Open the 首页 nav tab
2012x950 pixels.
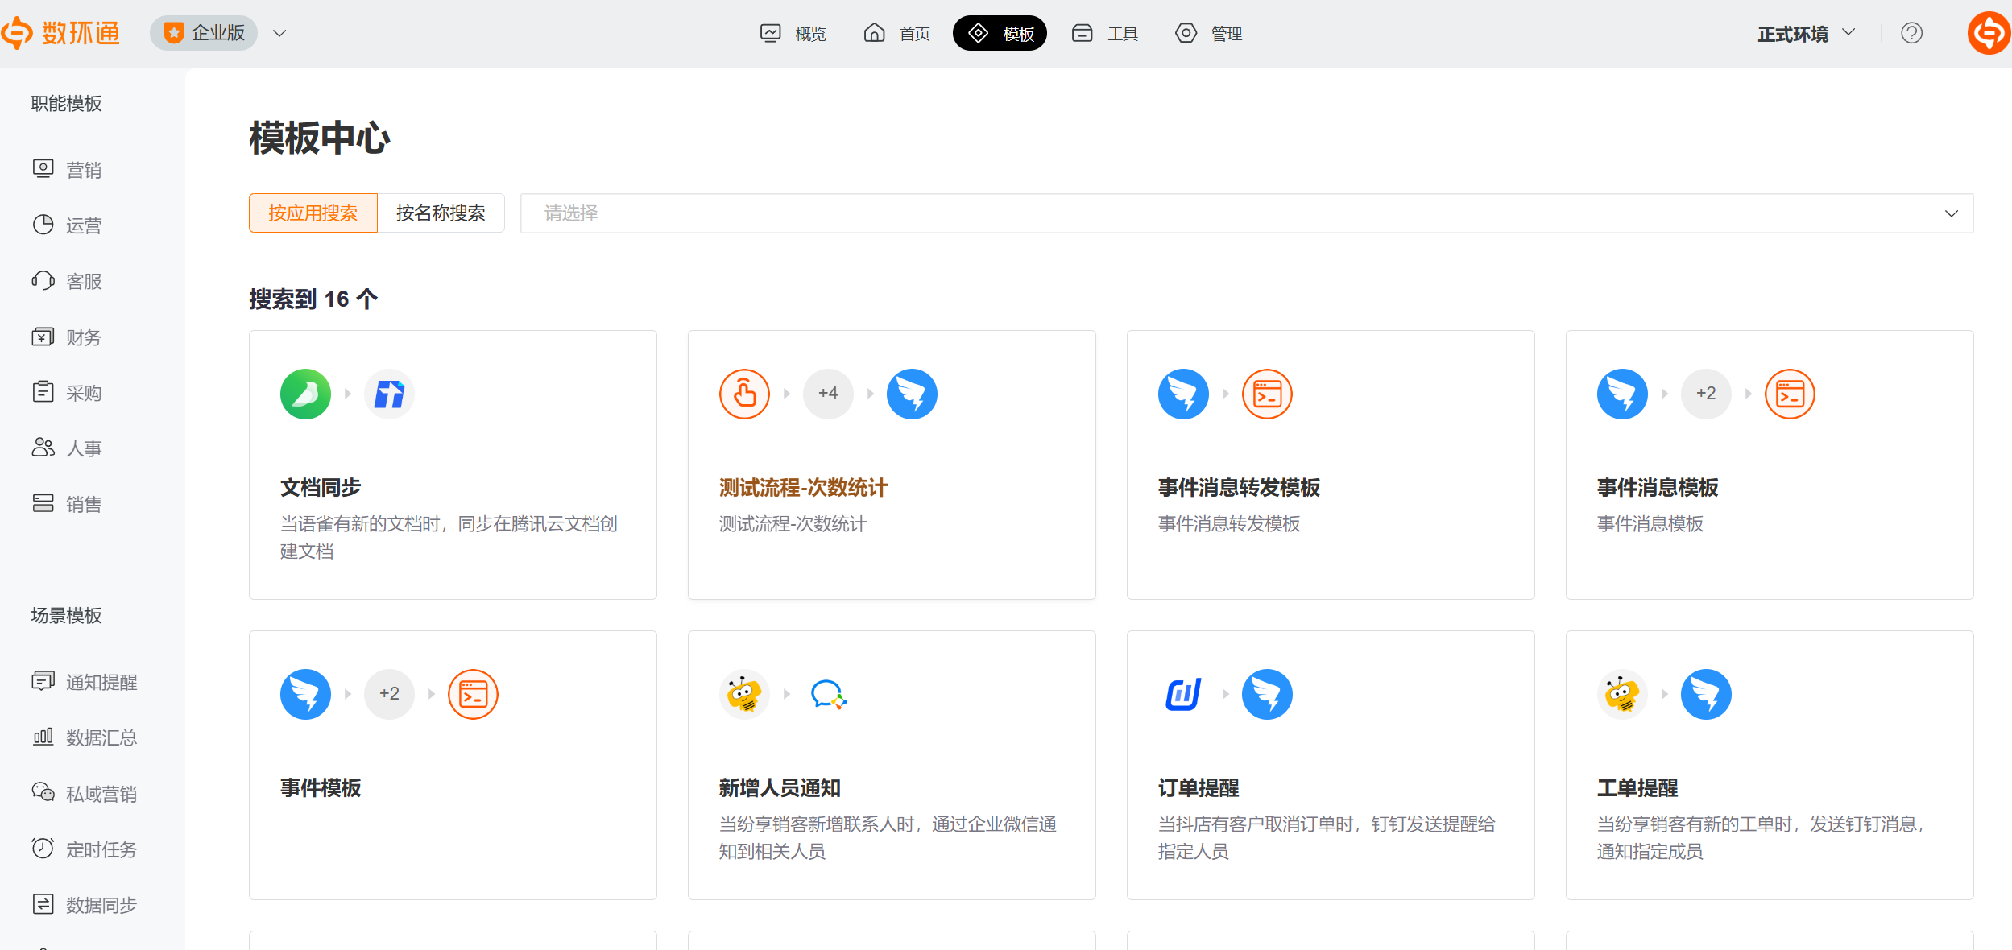[x=897, y=33]
